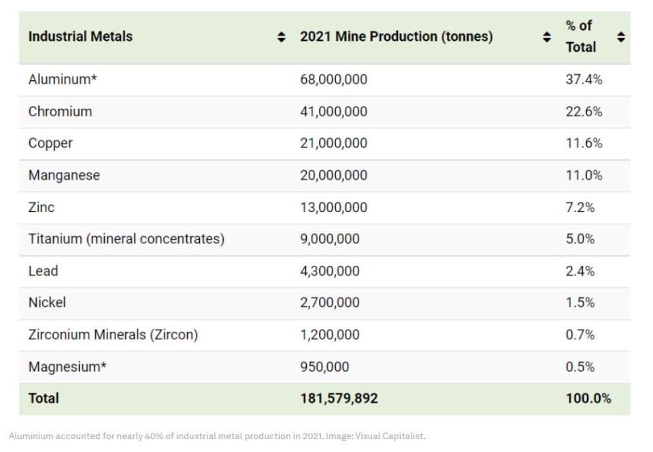The height and width of the screenshot is (452, 653).
Task: Click the Chromium metal name cell
Action: pyautogui.click(x=60, y=111)
